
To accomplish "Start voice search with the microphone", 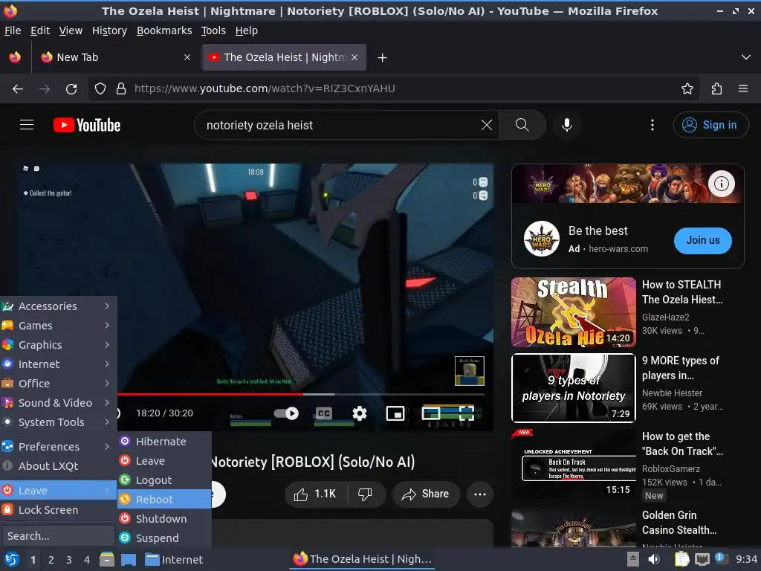I will 566,125.
